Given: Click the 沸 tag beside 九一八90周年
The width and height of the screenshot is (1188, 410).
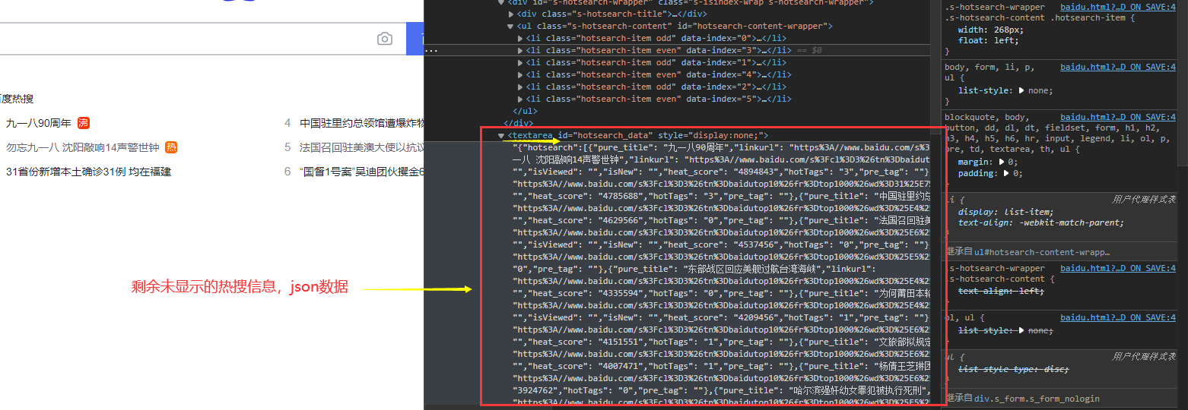Looking at the screenshot, I should (84, 123).
